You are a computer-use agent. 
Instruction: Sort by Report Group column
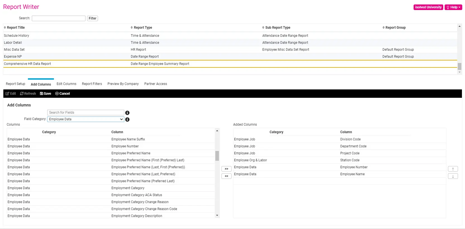click(x=394, y=28)
